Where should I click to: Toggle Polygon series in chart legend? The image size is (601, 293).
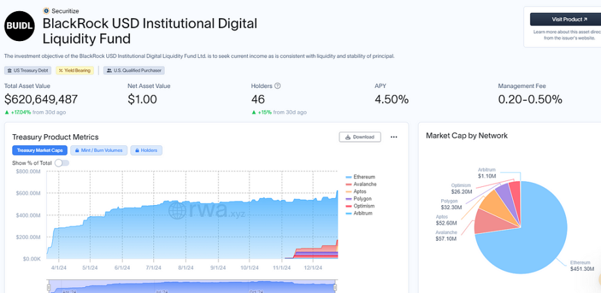pyautogui.click(x=359, y=199)
